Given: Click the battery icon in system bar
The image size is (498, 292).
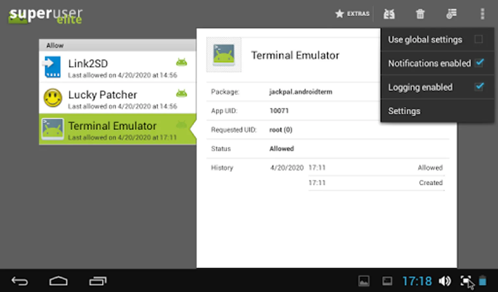Looking at the screenshot, I should tap(482, 281).
